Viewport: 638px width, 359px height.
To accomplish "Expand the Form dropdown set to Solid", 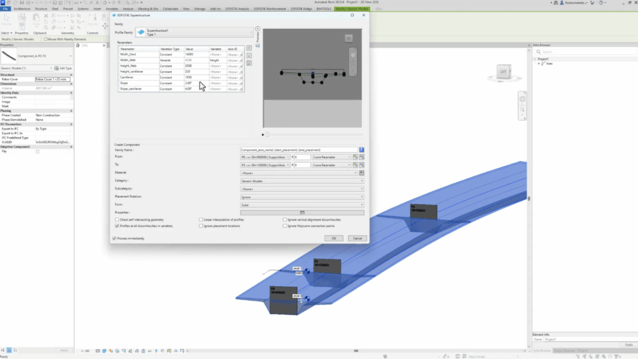I will (302, 204).
